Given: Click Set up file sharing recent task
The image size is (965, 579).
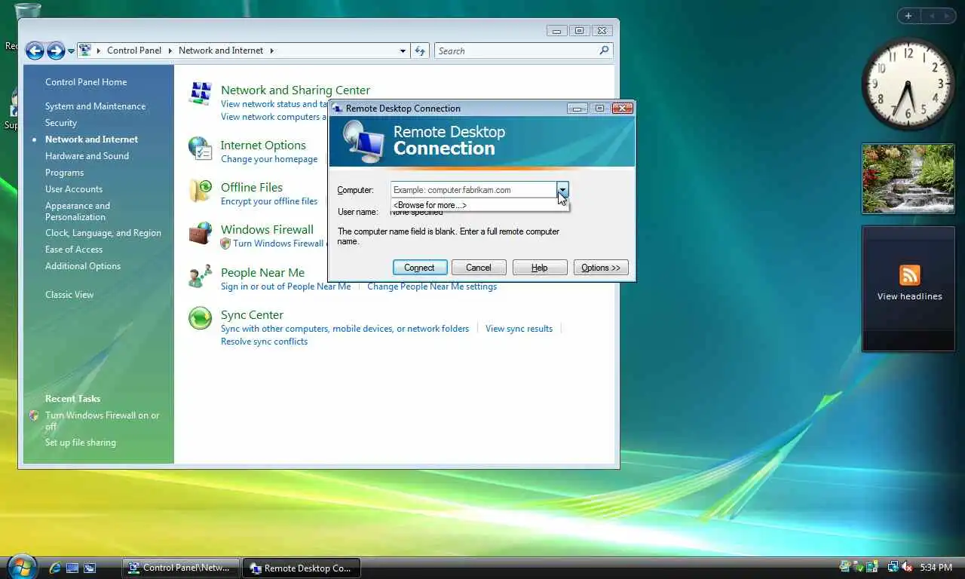Looking at the screenshot, I should (x=81, y=443).
